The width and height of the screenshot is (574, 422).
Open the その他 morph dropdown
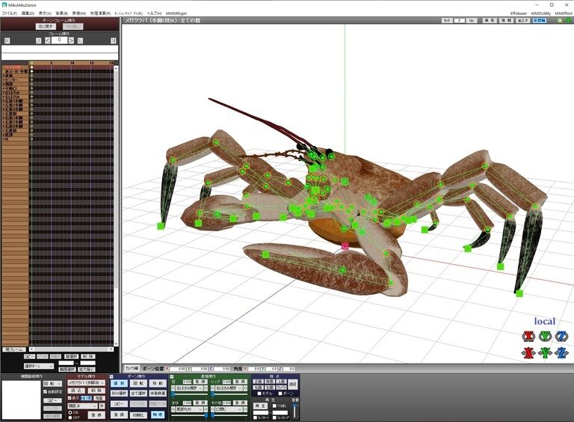coord(229,409)
